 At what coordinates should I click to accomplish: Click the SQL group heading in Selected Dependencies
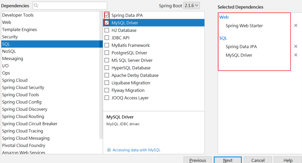tap(223, 38)
